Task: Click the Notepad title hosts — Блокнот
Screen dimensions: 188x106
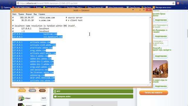Action: coord(81,10)
